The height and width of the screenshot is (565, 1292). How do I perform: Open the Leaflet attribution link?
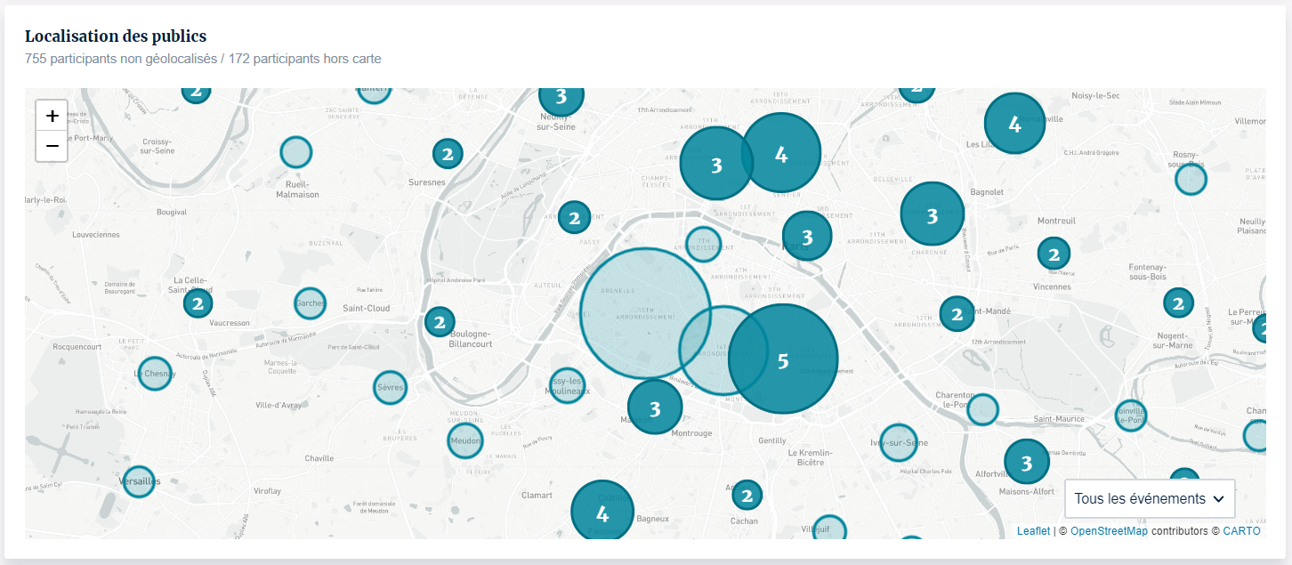click(1033, 531)
